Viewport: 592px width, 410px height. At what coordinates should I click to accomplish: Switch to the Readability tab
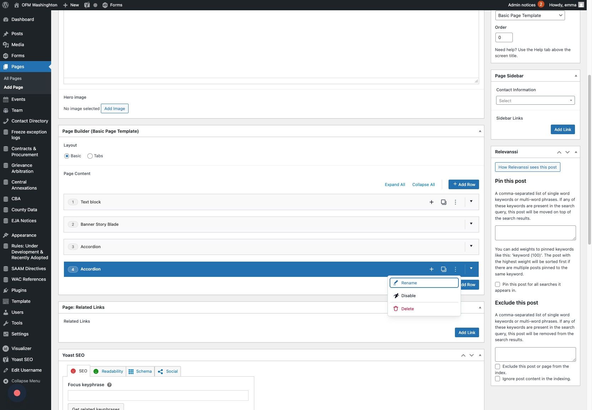click(108, 371)
